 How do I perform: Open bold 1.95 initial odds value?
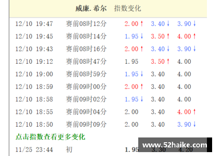pyautogui.click(x=131, y=150)
